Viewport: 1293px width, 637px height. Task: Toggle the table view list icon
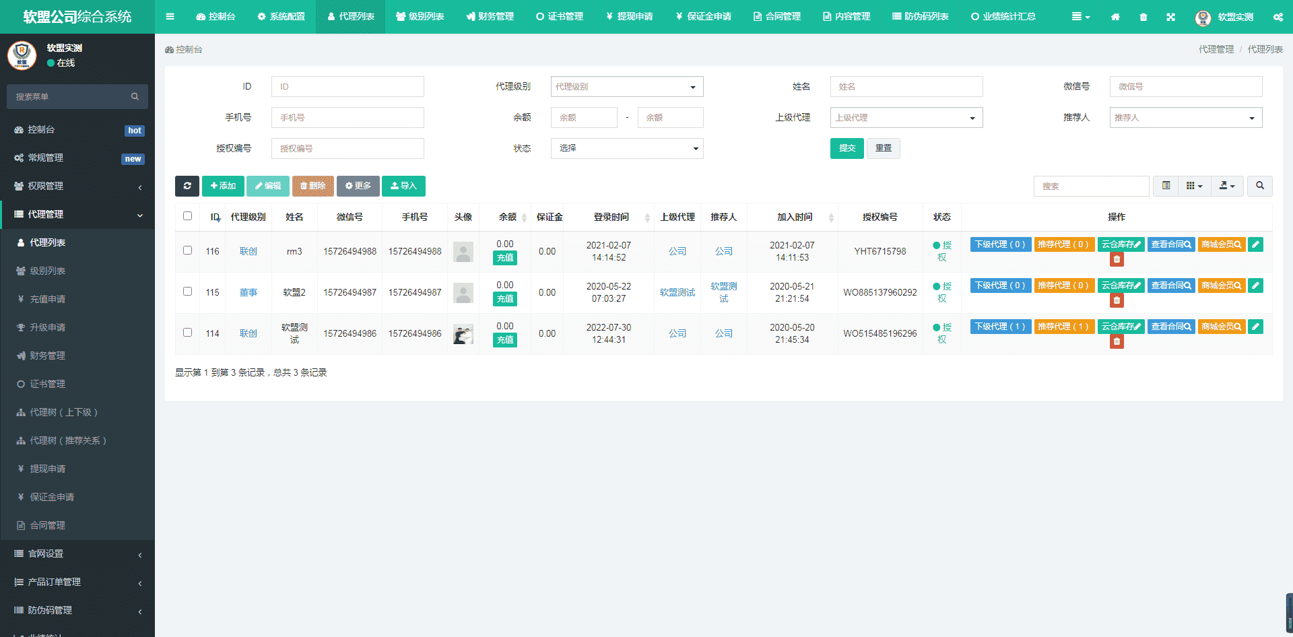1166,186
